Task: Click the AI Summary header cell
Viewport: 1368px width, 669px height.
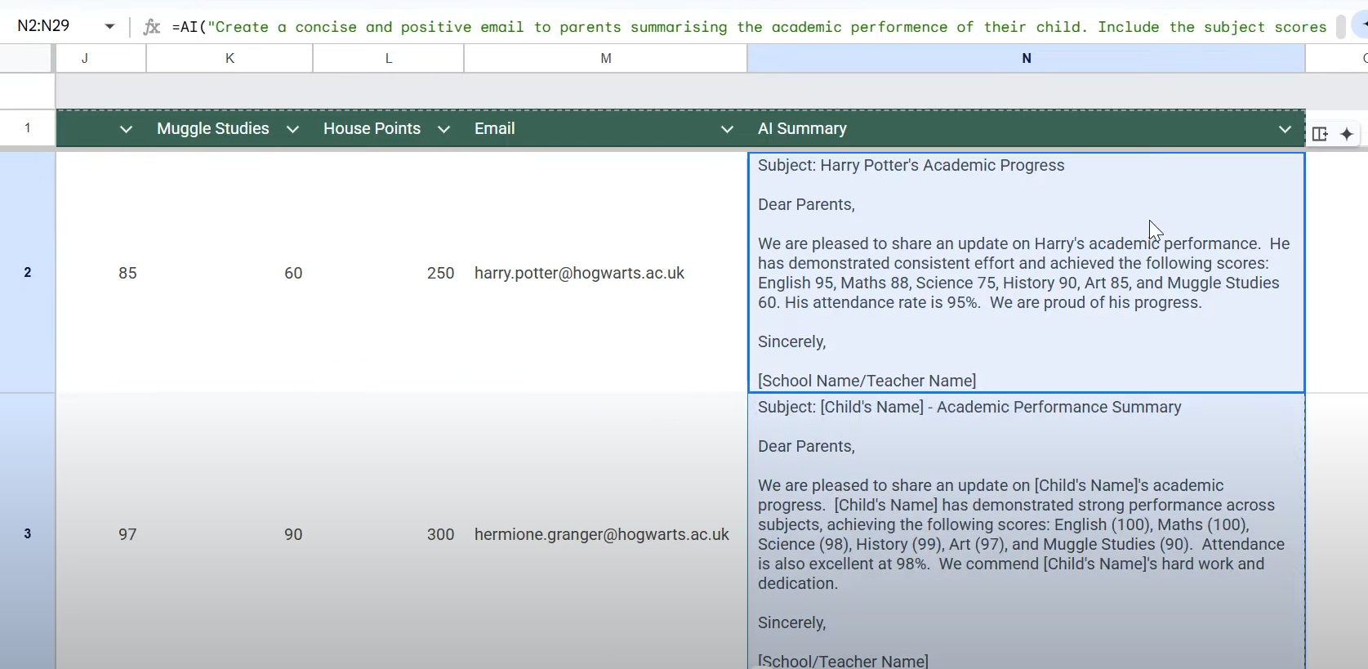Action: (x=1027, y=128)
